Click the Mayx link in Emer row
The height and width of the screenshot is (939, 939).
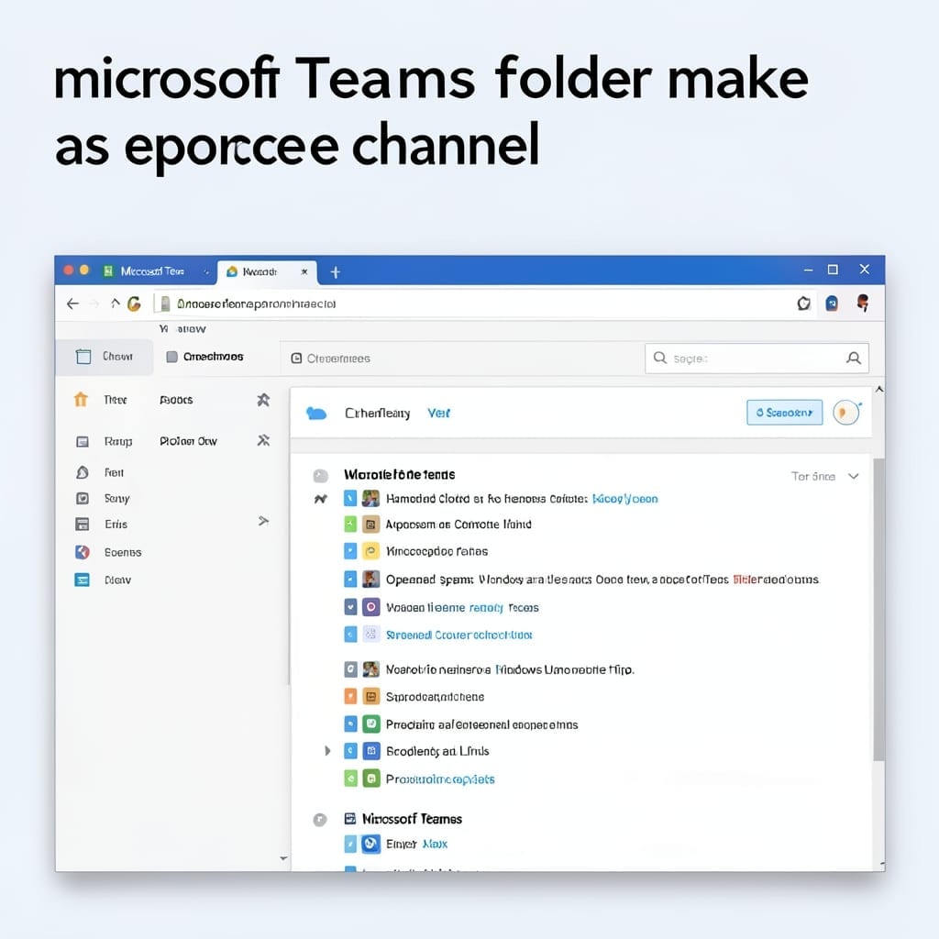coord(435,844)
